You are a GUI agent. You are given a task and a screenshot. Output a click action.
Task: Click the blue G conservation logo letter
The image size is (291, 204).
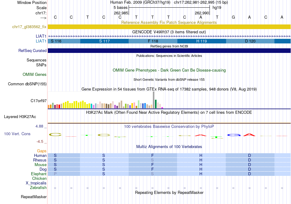point(234,135)
